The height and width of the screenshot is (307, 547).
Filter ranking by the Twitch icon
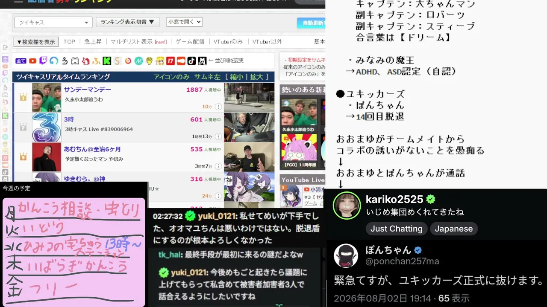[43, 61]
